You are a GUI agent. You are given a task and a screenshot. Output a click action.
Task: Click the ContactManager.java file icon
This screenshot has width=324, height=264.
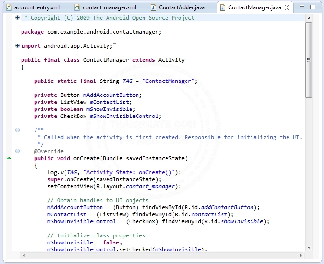tap(223, 7)
